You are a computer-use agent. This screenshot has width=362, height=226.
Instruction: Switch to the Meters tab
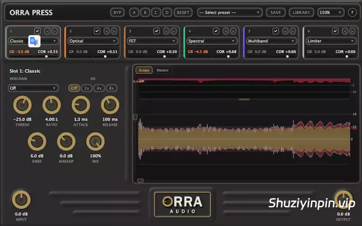(163, 70)
